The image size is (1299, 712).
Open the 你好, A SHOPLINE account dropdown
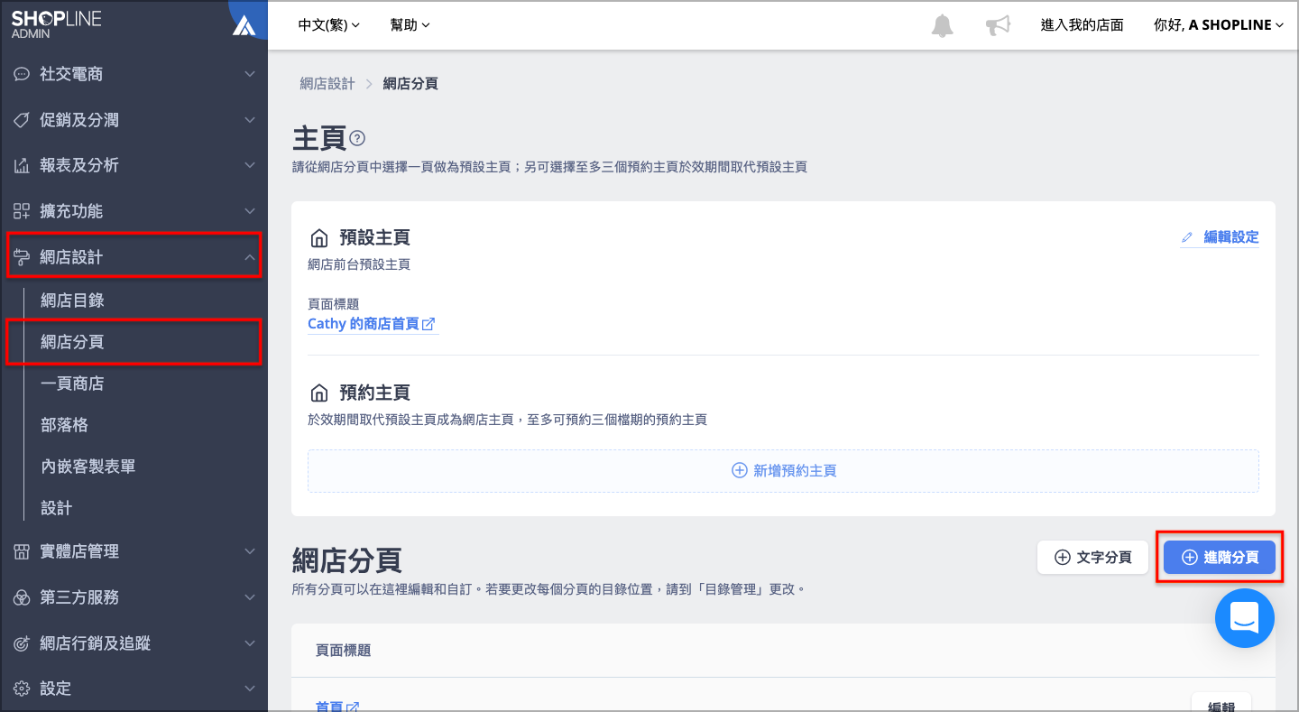(x=1219, y=25)
